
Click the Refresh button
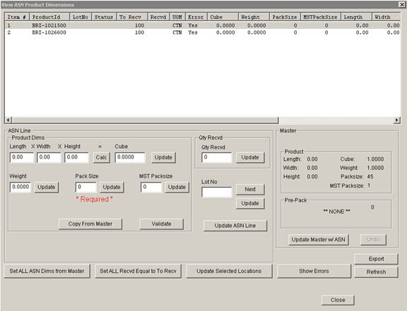coord(376,272)
